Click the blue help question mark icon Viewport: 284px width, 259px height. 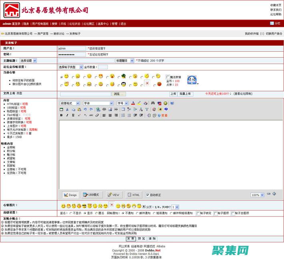tap(172, 103)
